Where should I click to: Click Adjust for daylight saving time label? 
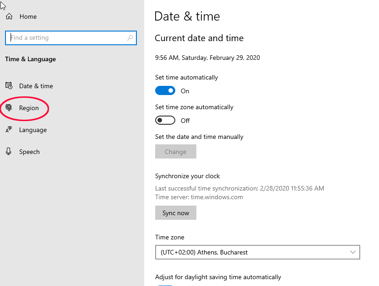[218, 277]
